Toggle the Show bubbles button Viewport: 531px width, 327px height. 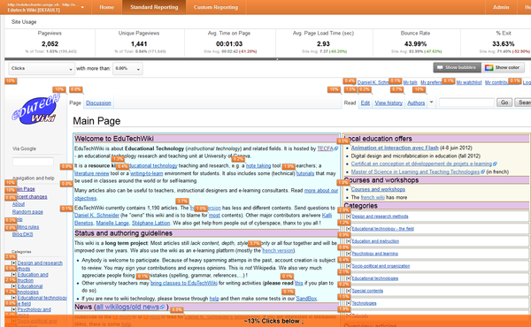coord(457,68)
